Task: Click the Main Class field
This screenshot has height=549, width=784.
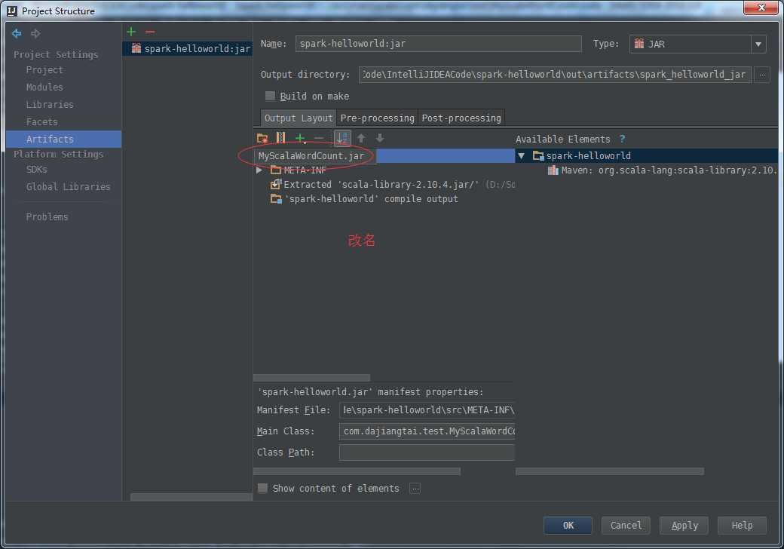Action: point(427,431)
